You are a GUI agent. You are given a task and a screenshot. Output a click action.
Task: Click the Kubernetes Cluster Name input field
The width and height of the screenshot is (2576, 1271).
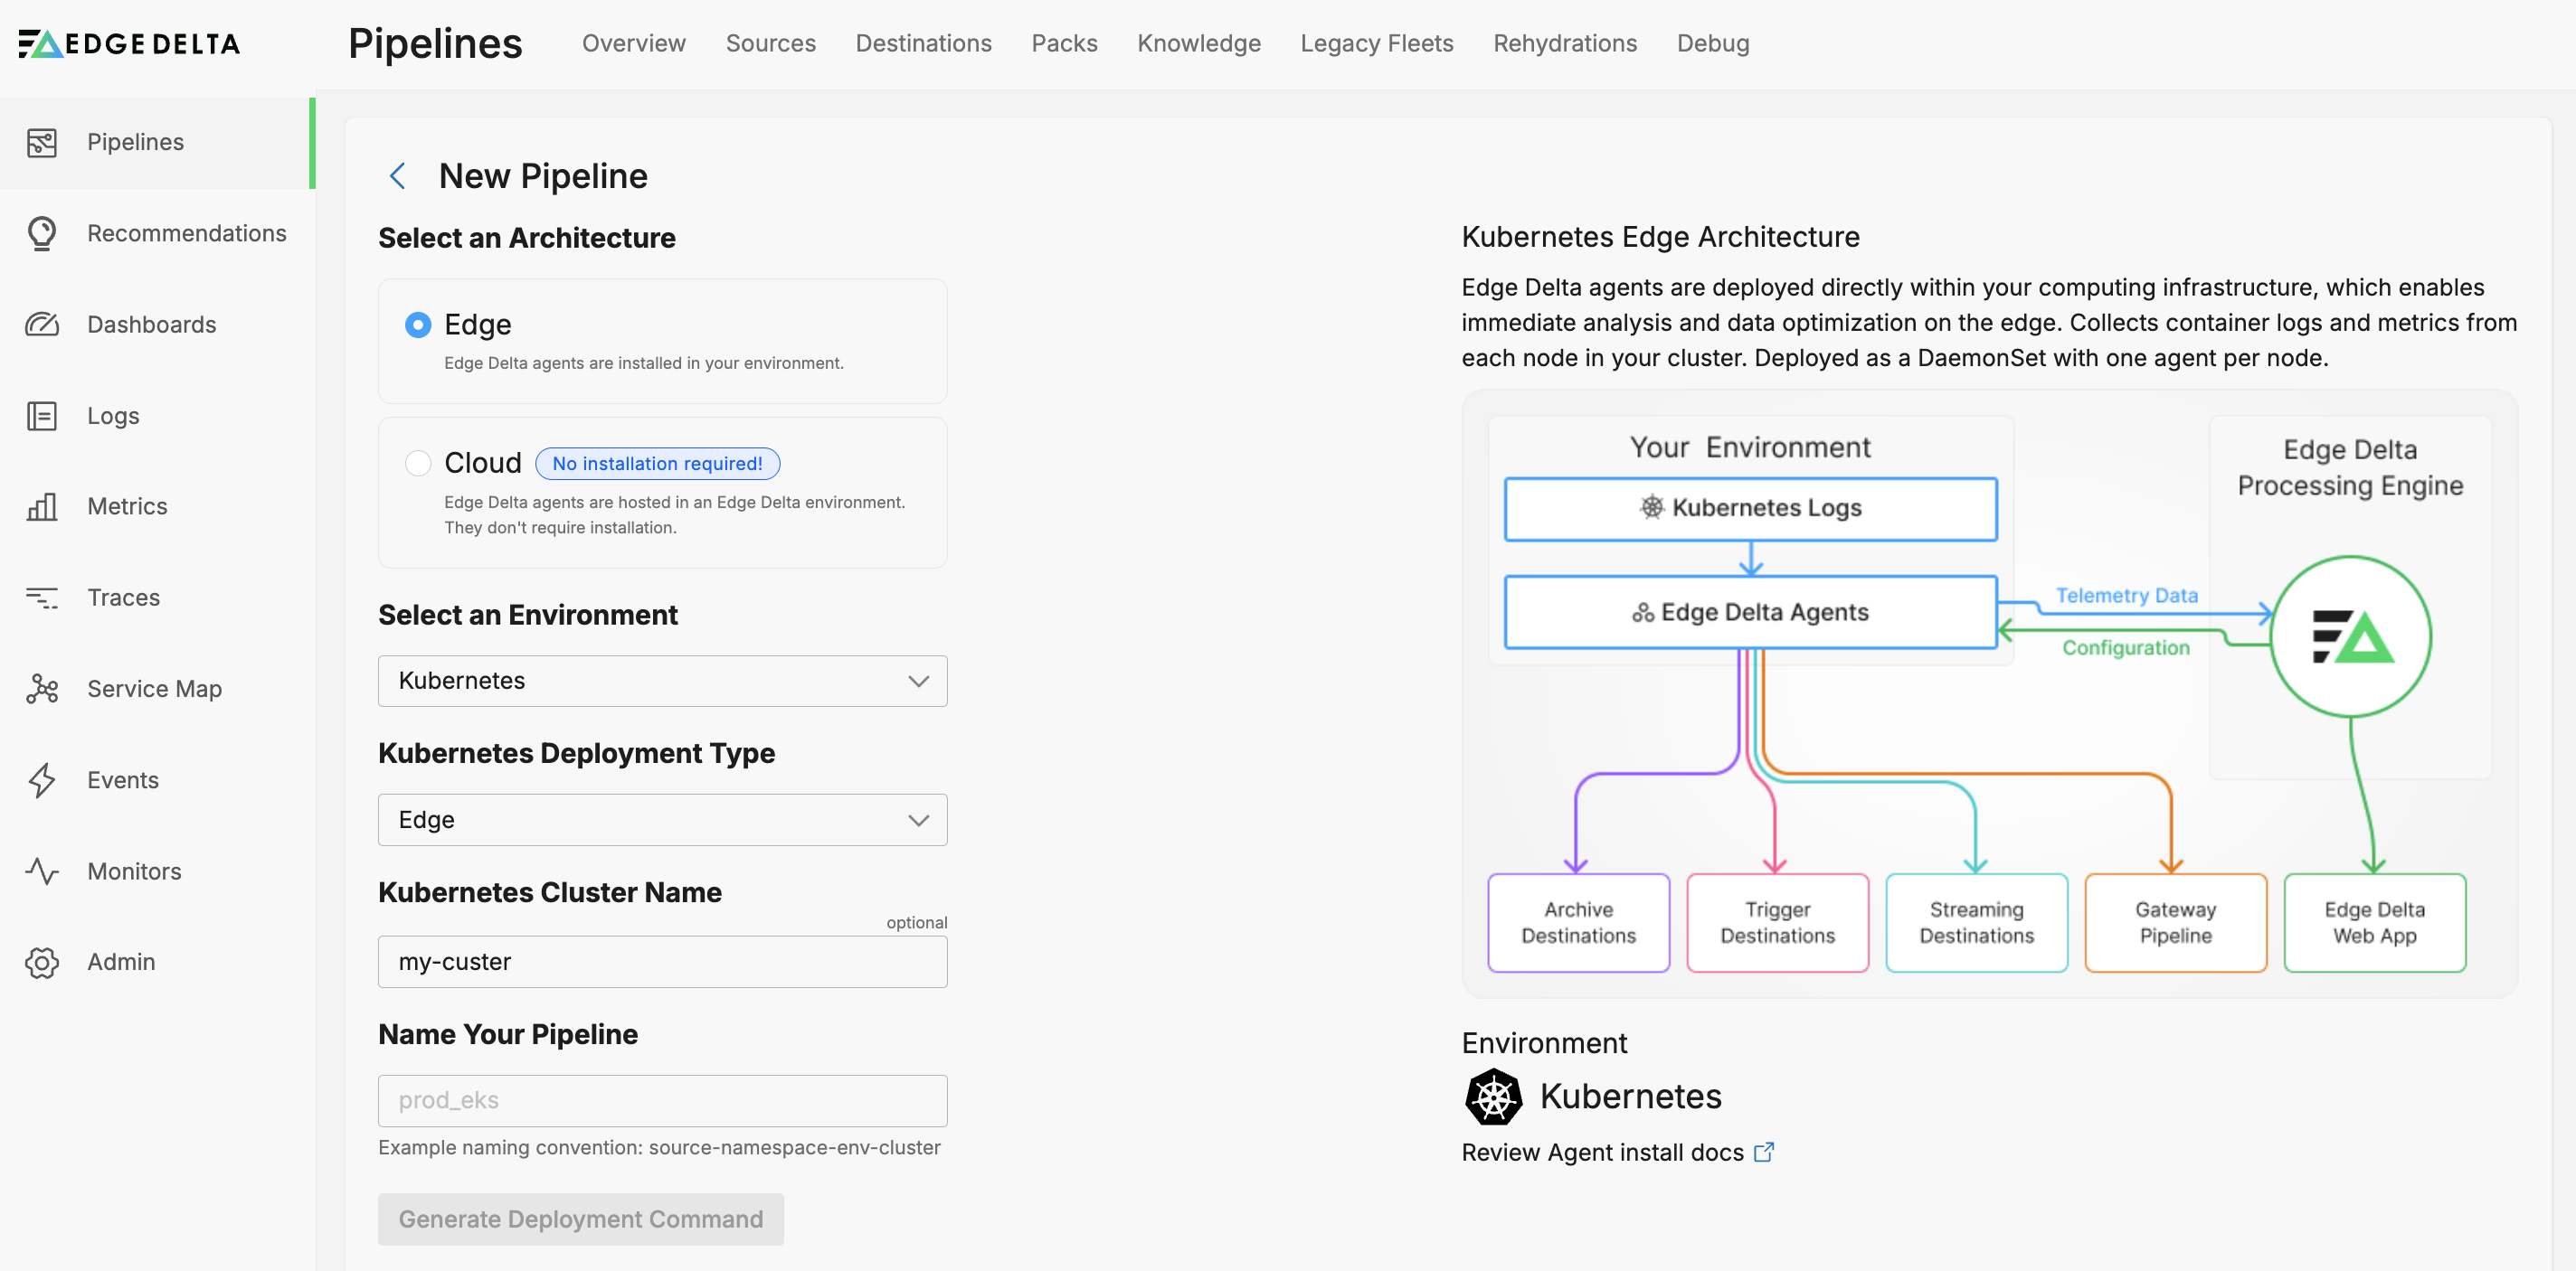(662, 962)
